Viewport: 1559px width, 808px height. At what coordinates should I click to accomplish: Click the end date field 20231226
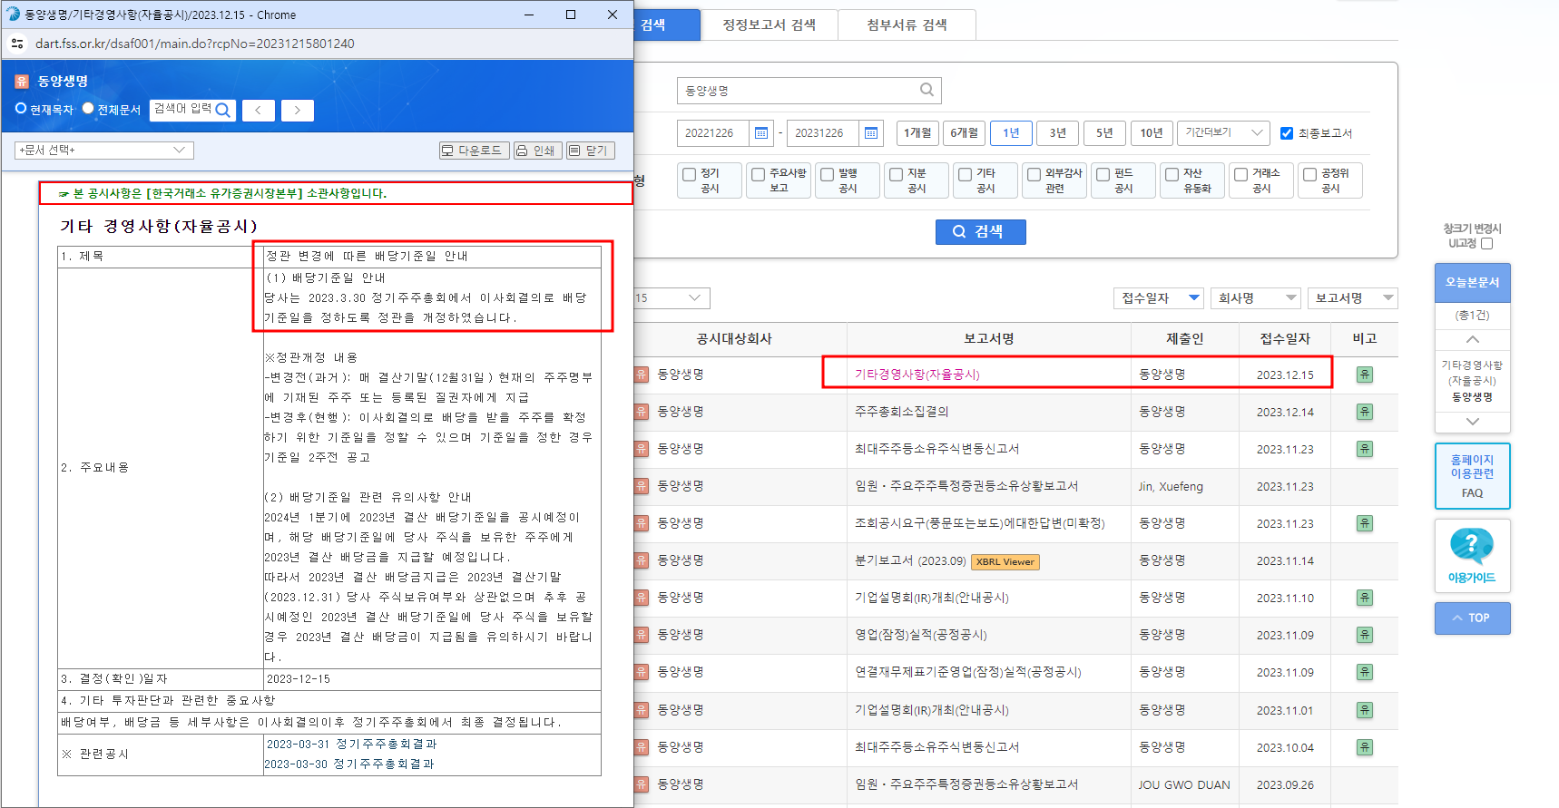click(x=823, y=133)
